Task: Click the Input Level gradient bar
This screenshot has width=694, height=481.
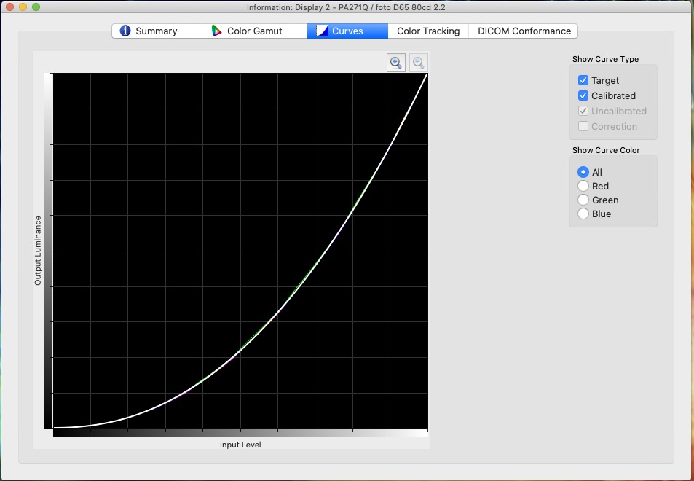Action: [240, 433]
